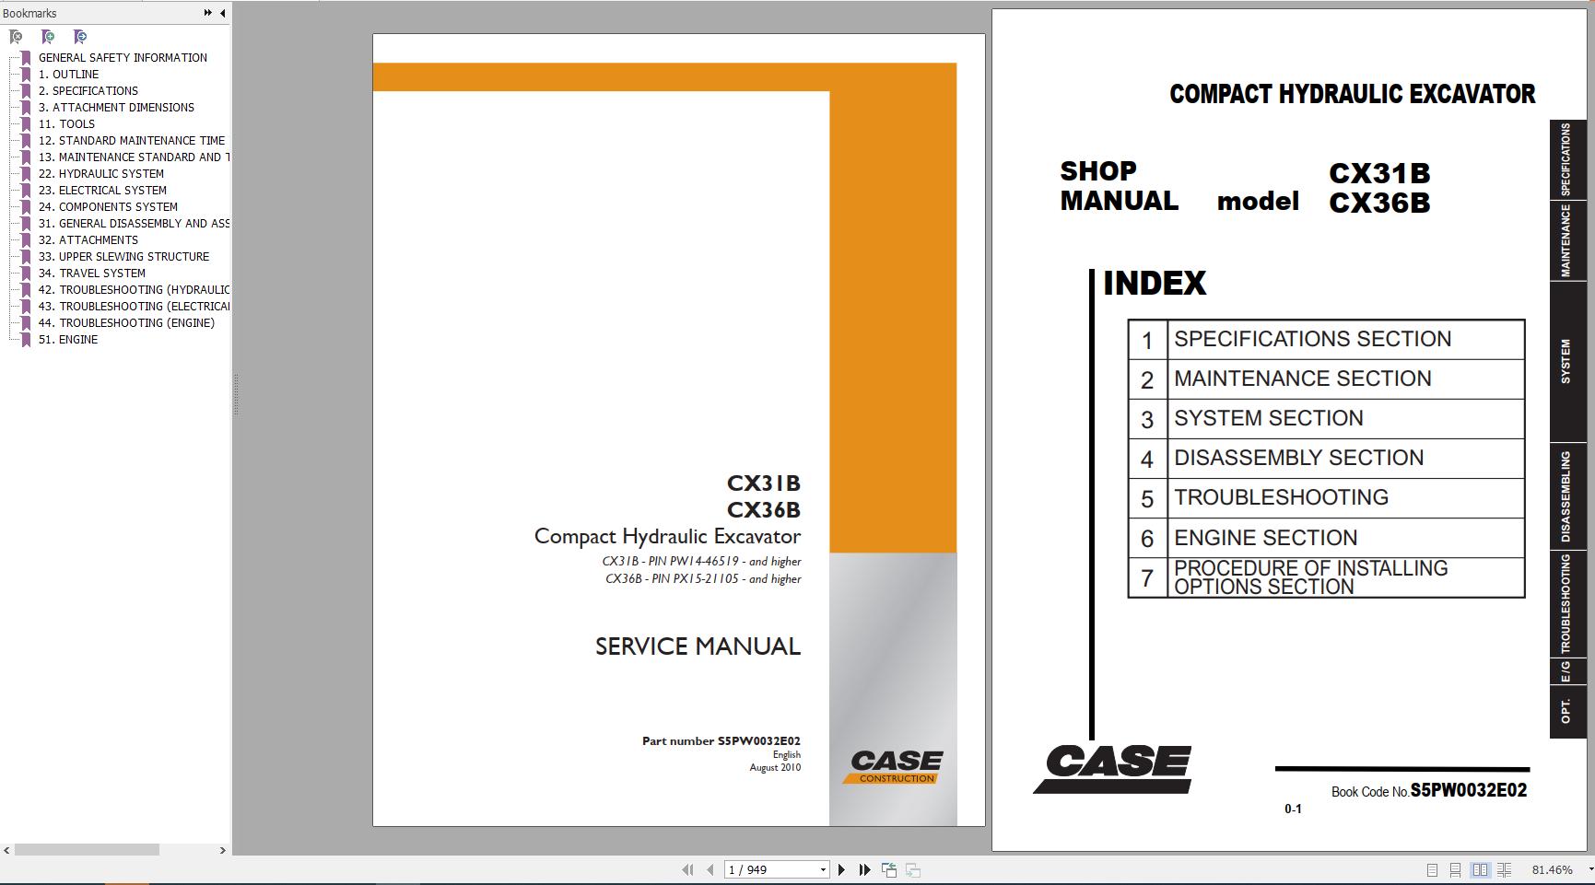Image resolution: width=1595 pixels, height=885 pixels.
Task: Go to the next page
Action: [841, 869]
